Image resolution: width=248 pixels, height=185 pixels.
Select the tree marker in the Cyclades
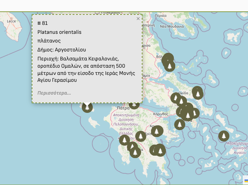click(x=224, y=136)
